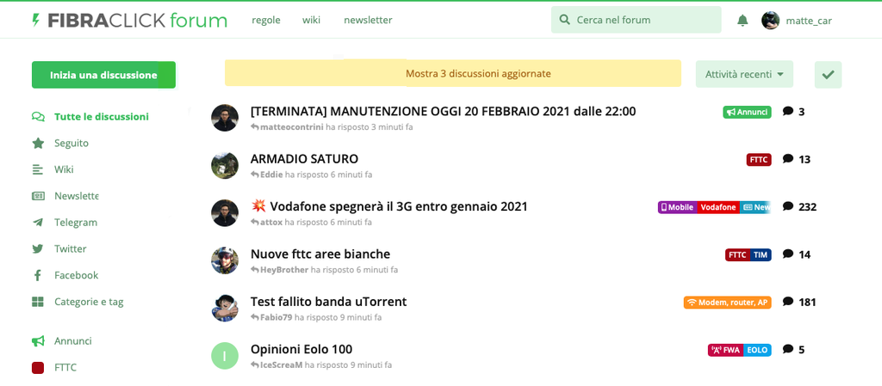Select Seguito in sidebar
Image resolution: width=882 pixels, height=386 pixels.
click(x=71, y=143)
